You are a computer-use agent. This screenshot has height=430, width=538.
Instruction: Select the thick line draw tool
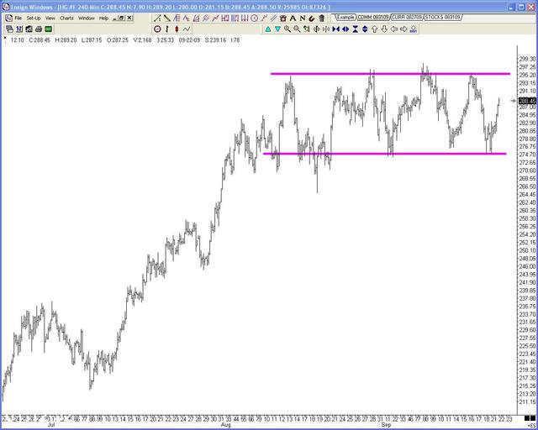coord(167,18)
